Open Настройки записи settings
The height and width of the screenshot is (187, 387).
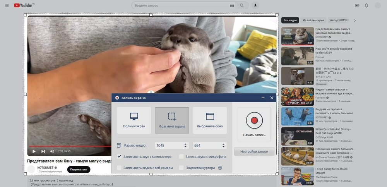(x=254, y=151)
